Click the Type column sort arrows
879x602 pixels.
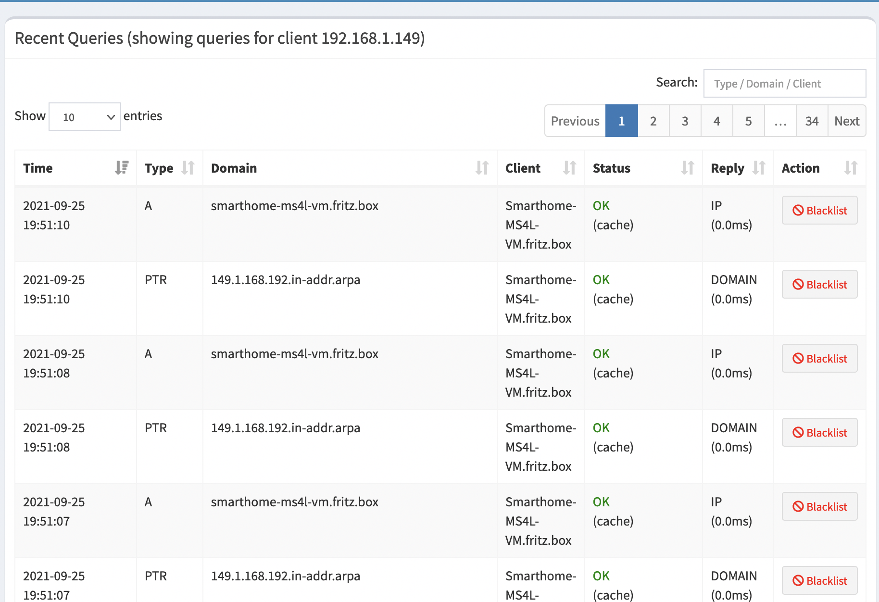[188, 168]
